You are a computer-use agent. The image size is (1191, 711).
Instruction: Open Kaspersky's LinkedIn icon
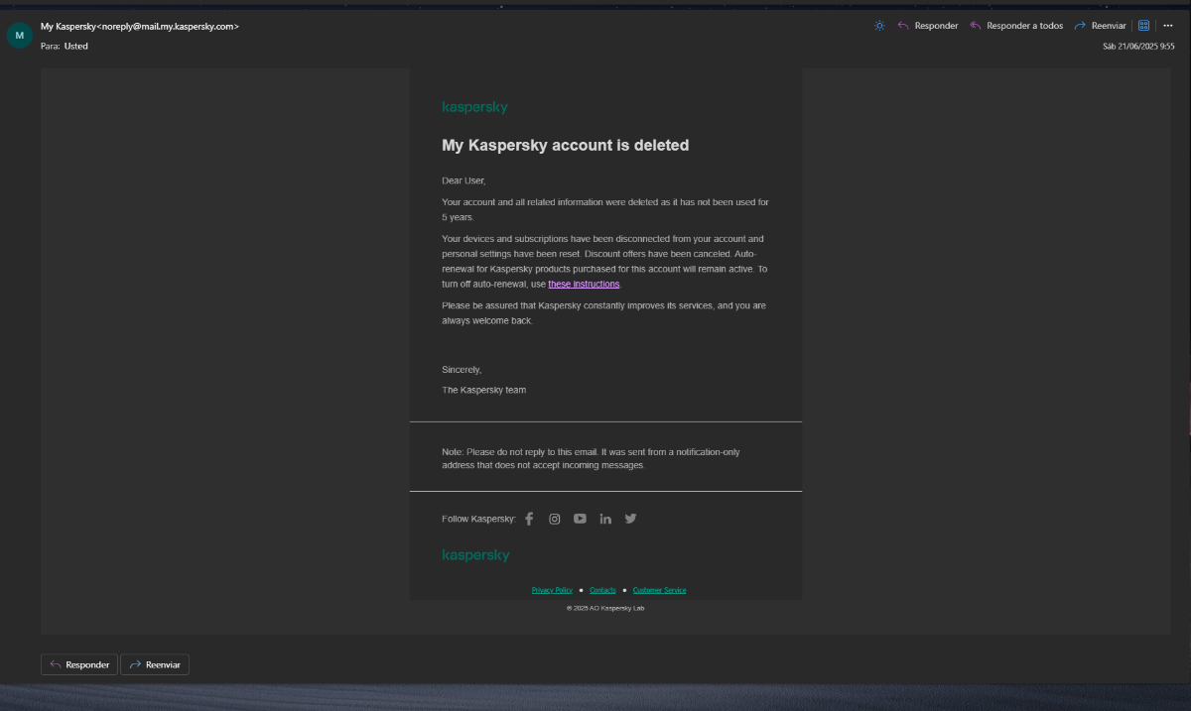[x=605, y=519]
